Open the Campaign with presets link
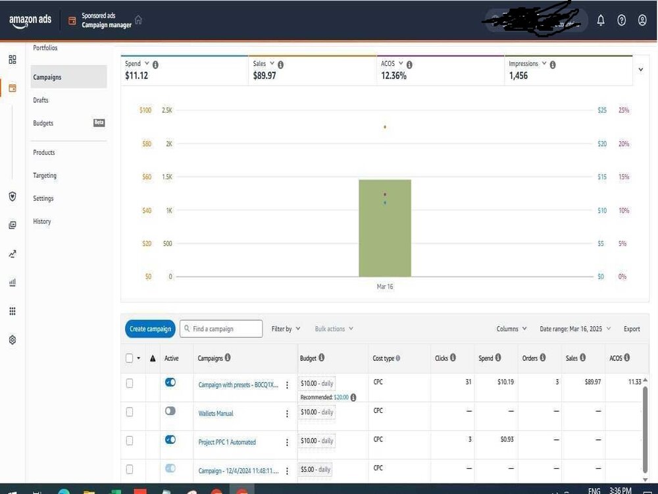Screen dimensions: 658x494 point(238,385)
